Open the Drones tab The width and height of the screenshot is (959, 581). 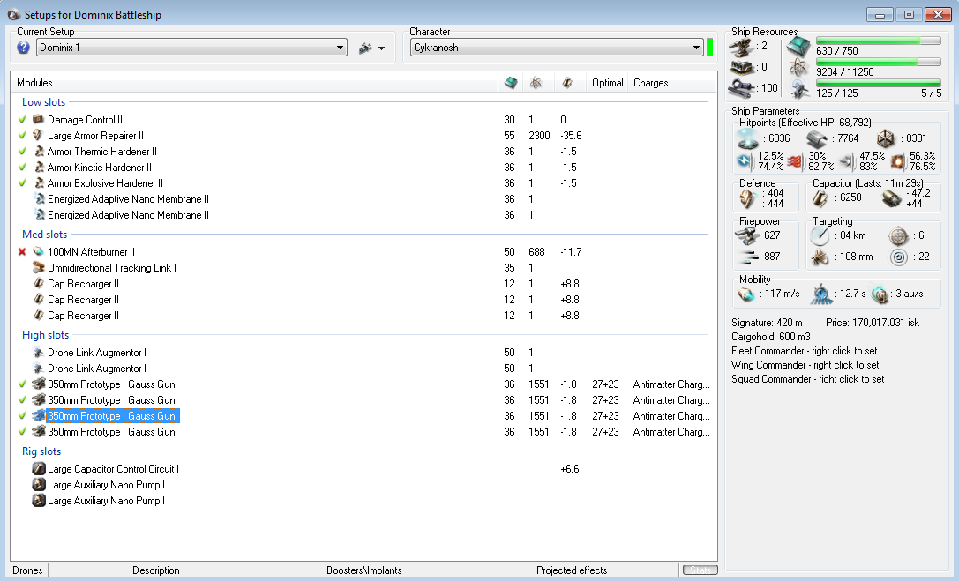[27, 570]
